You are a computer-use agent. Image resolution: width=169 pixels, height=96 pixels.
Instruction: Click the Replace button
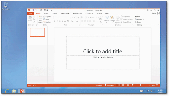point(139,19)
